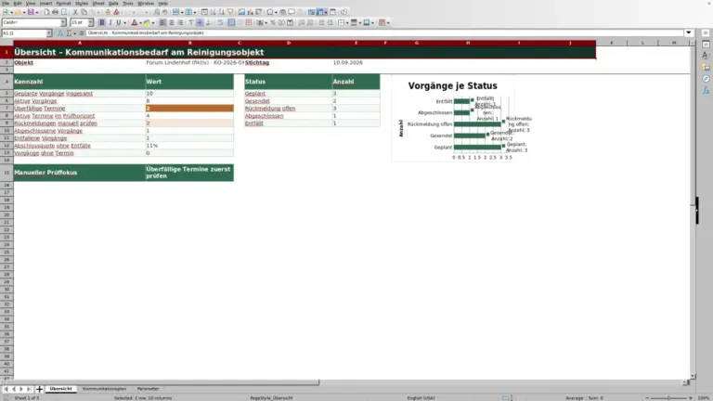Click the AutoFilter funnel icon
Screen dimensions: 713x401
pos(230,12)
